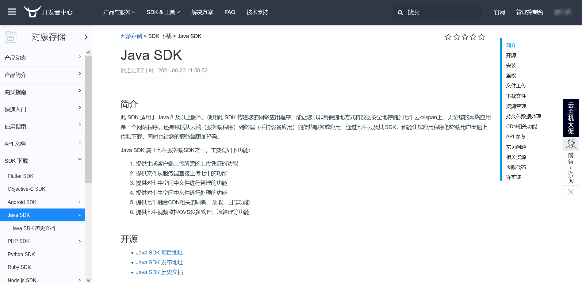582x283 pixels.
Task: Jump to CDN相关功能 in page outline
Action: (x=521, y=126)
